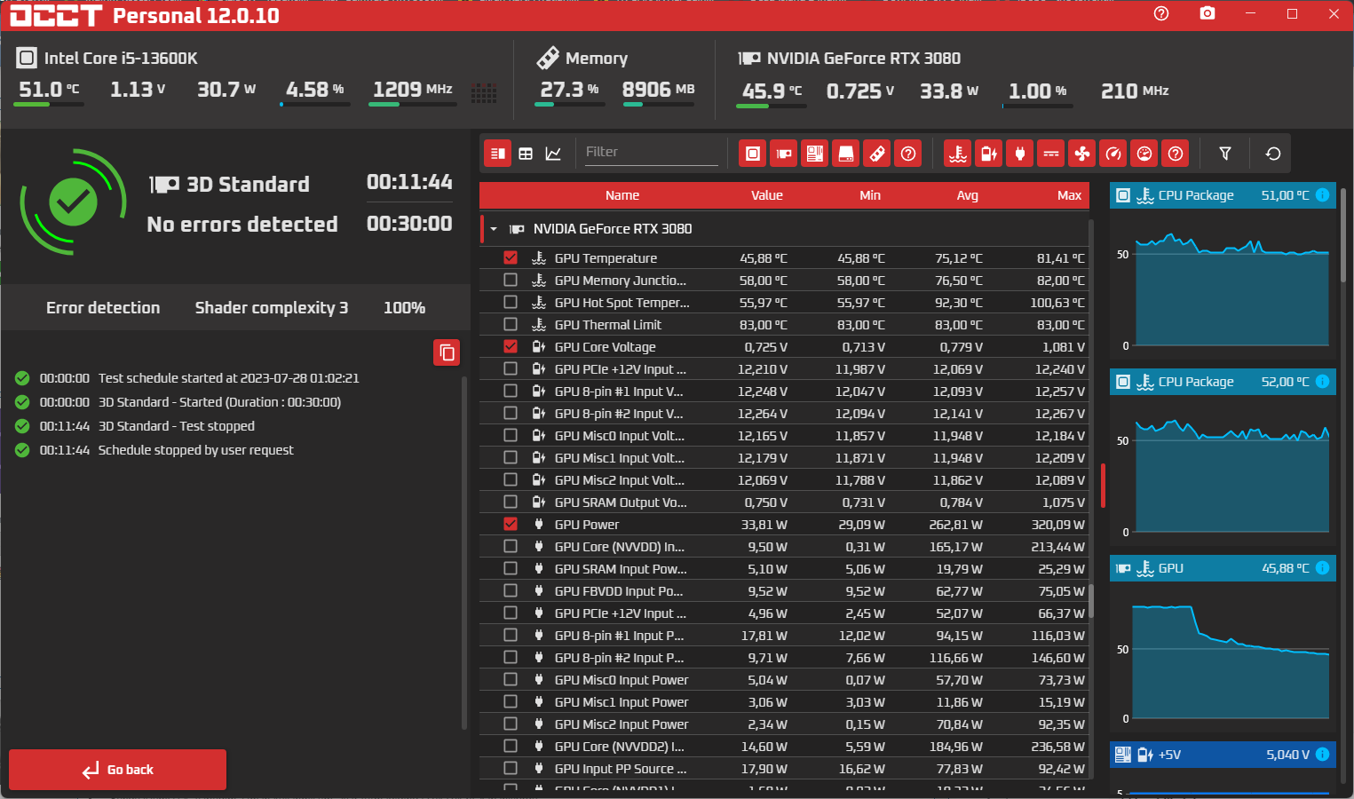
Task: Select the GPU 8-pin #1 Input Voltage row
Action: 784,391
